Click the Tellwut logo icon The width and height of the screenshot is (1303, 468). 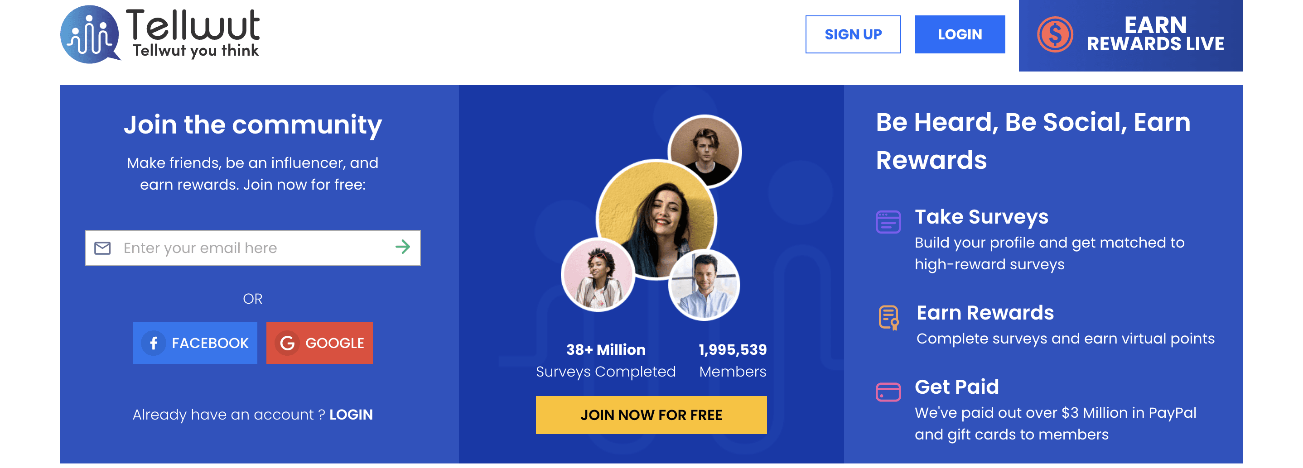(x=90, y=34)
